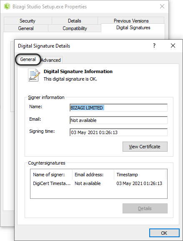The height and width of the screenshot is (241, 183).
Task: Select the Digital Signatures tab
Action: [133, 28]
